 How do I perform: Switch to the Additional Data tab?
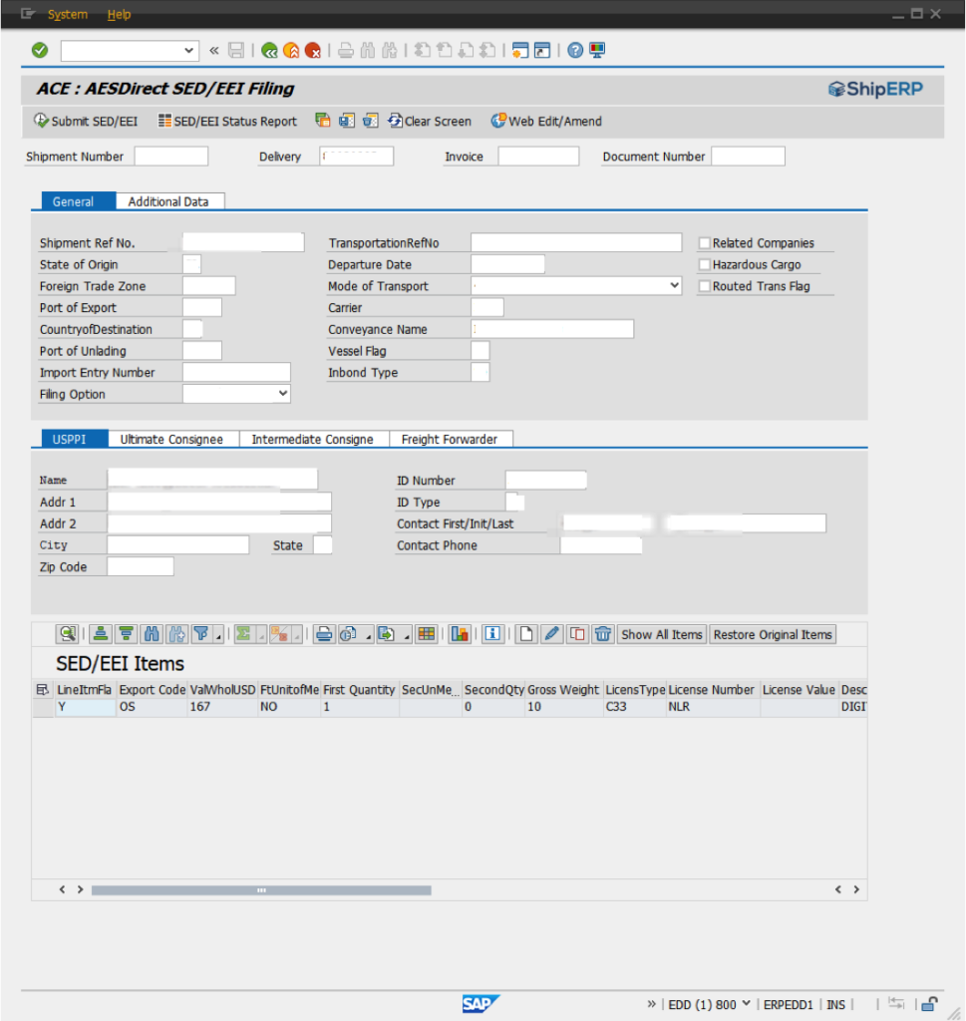point(167,201)
